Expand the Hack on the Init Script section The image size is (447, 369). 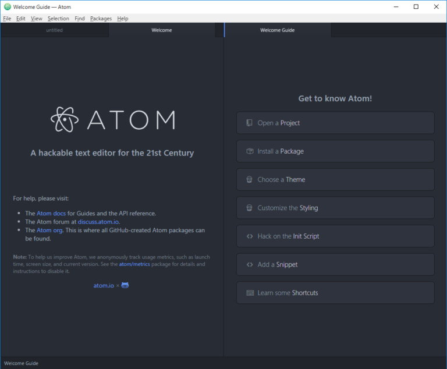[x=335, y=236]
